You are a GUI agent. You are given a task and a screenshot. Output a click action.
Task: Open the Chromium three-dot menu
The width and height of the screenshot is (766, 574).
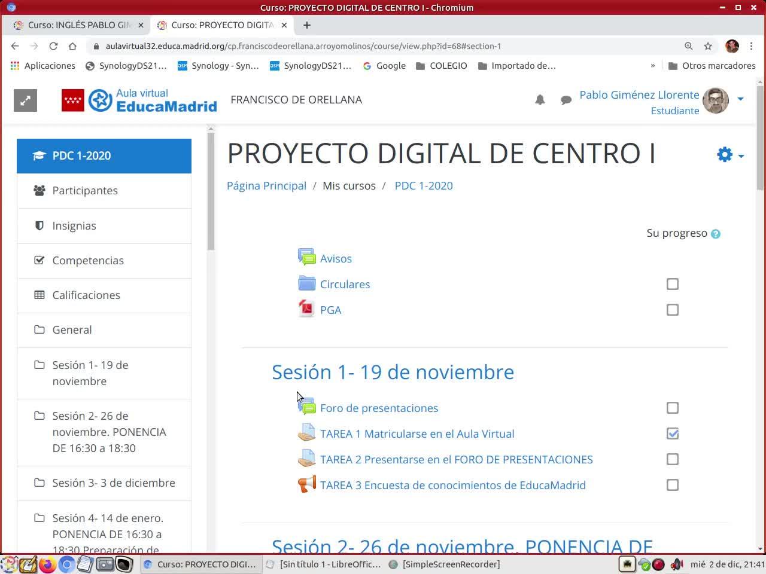[x=752, y=46]
